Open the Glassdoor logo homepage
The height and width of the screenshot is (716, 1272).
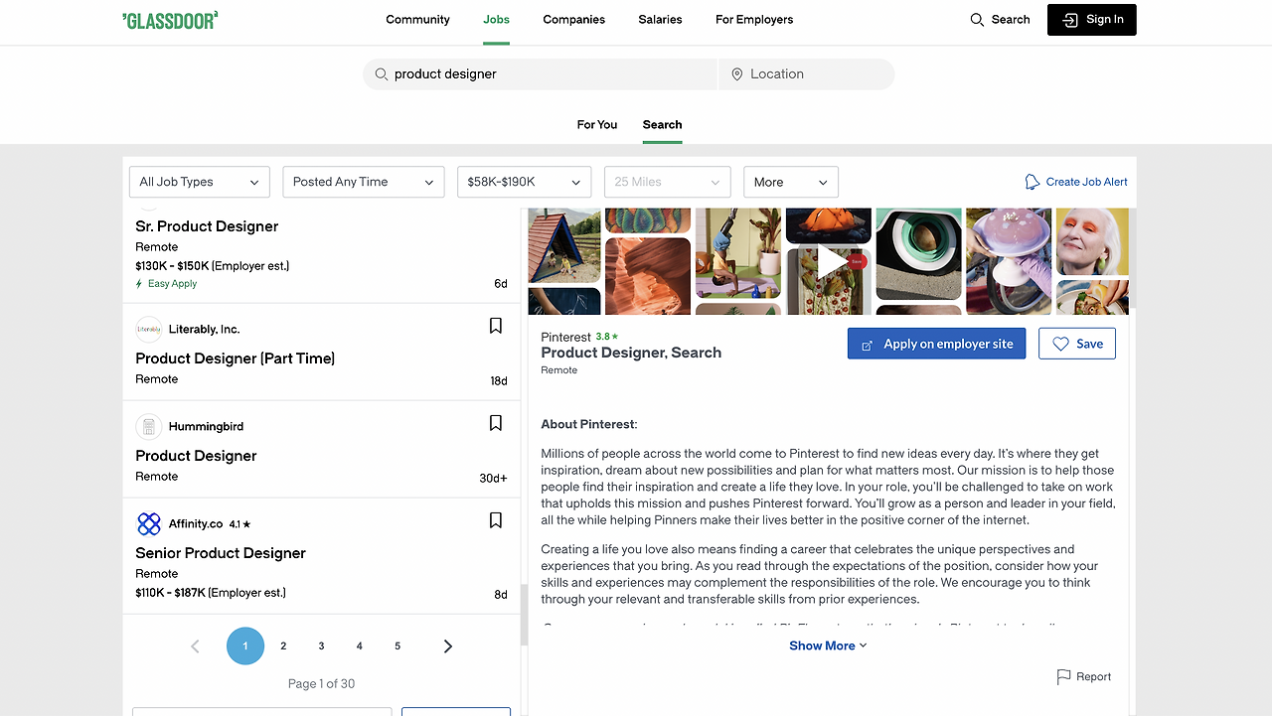click(170, 20)
